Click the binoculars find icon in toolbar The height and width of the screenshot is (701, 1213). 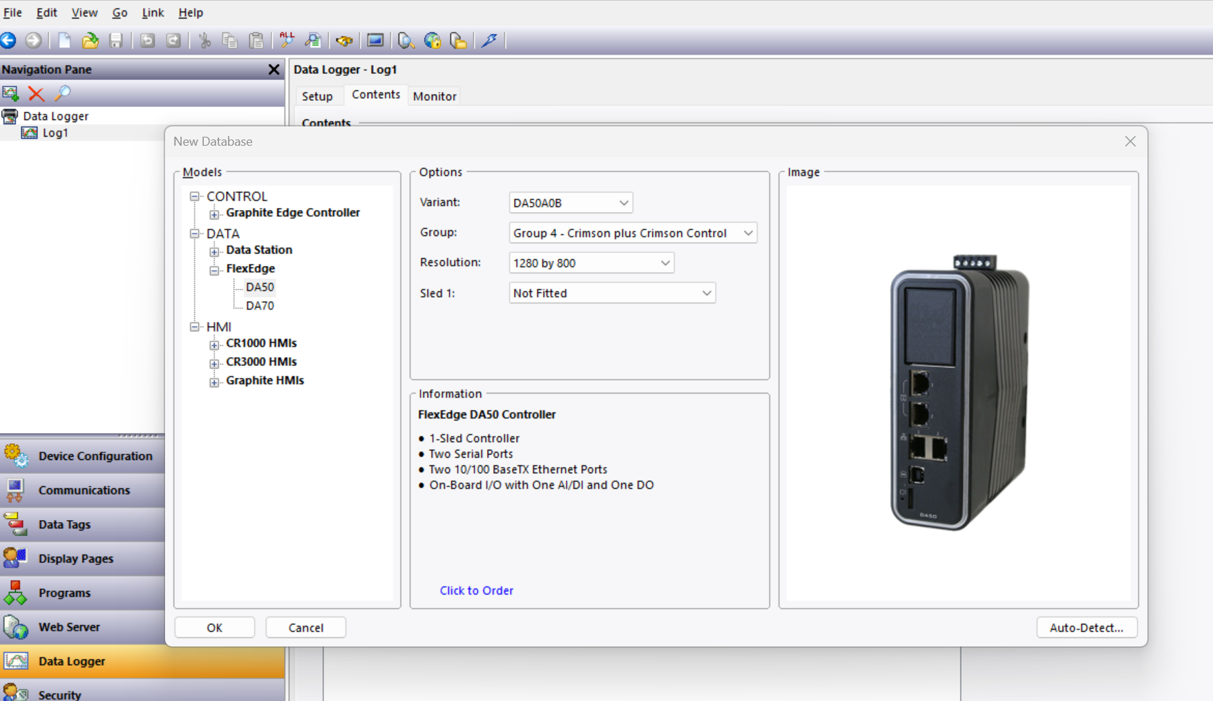click(344, 41)
